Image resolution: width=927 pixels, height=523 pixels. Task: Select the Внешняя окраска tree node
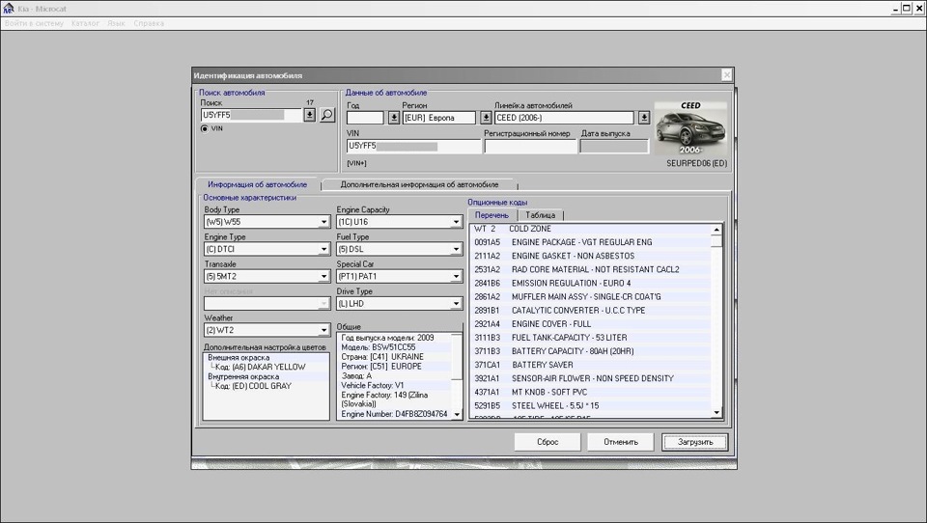(239, 358)
